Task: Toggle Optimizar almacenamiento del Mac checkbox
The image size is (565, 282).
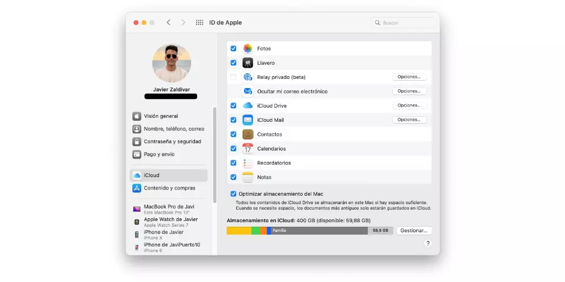Action: click(x=233, y=193)
